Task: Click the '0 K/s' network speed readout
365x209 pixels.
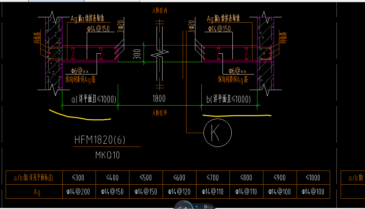Action: coord(208,207)
